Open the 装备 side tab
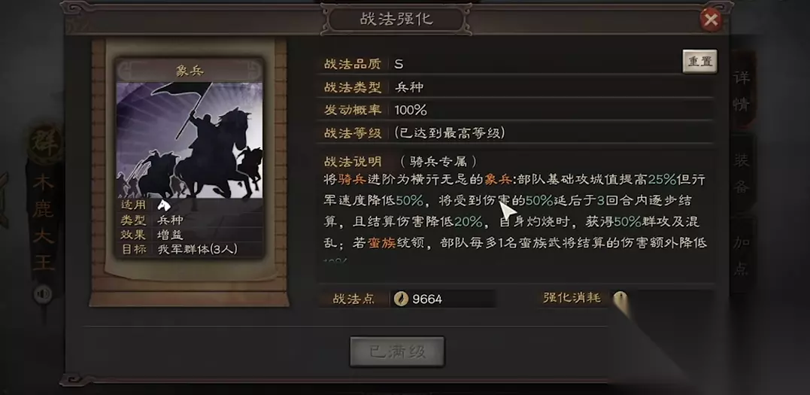The height and width of the screenshot is (395, 810). click(x=743, y=173)
